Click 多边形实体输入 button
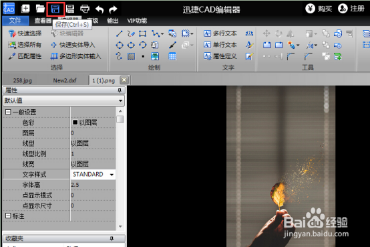This screenshot has height=247, width=370. 76,56
